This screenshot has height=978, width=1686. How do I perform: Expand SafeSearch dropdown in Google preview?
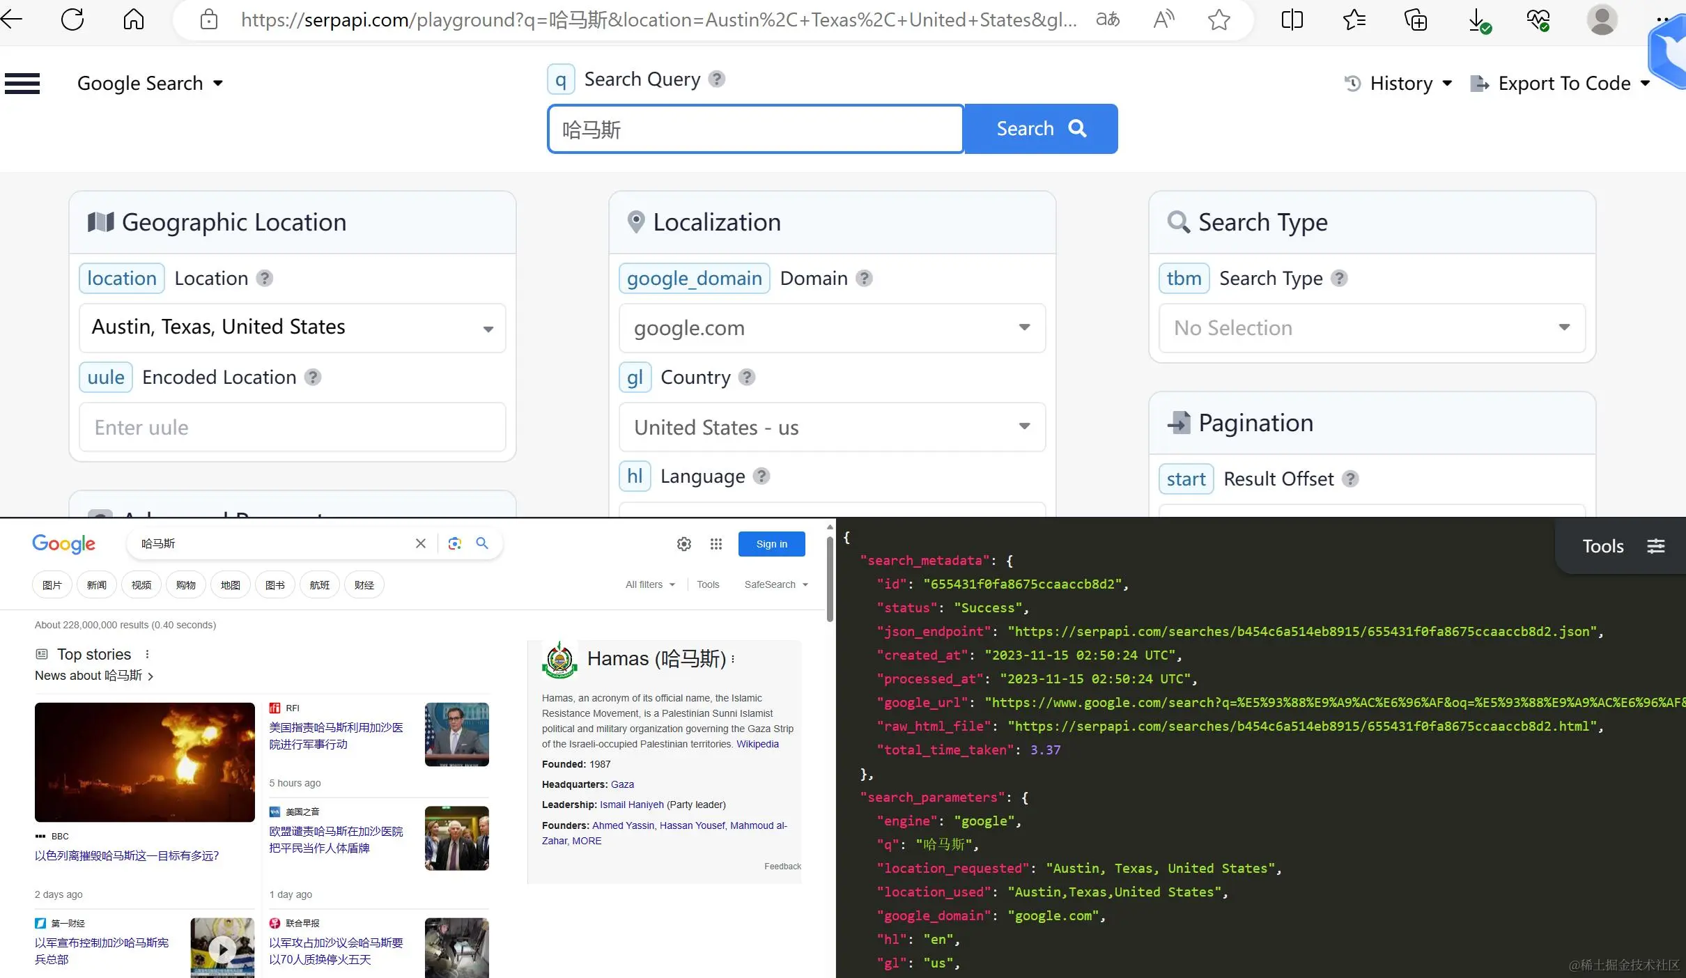click(x=776, y=584)
